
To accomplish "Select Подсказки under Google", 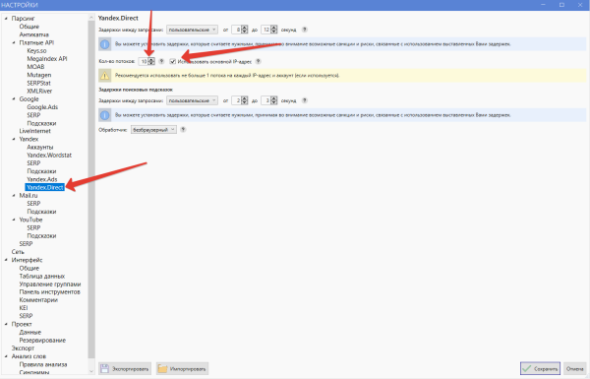I will [x=41, y=123].
